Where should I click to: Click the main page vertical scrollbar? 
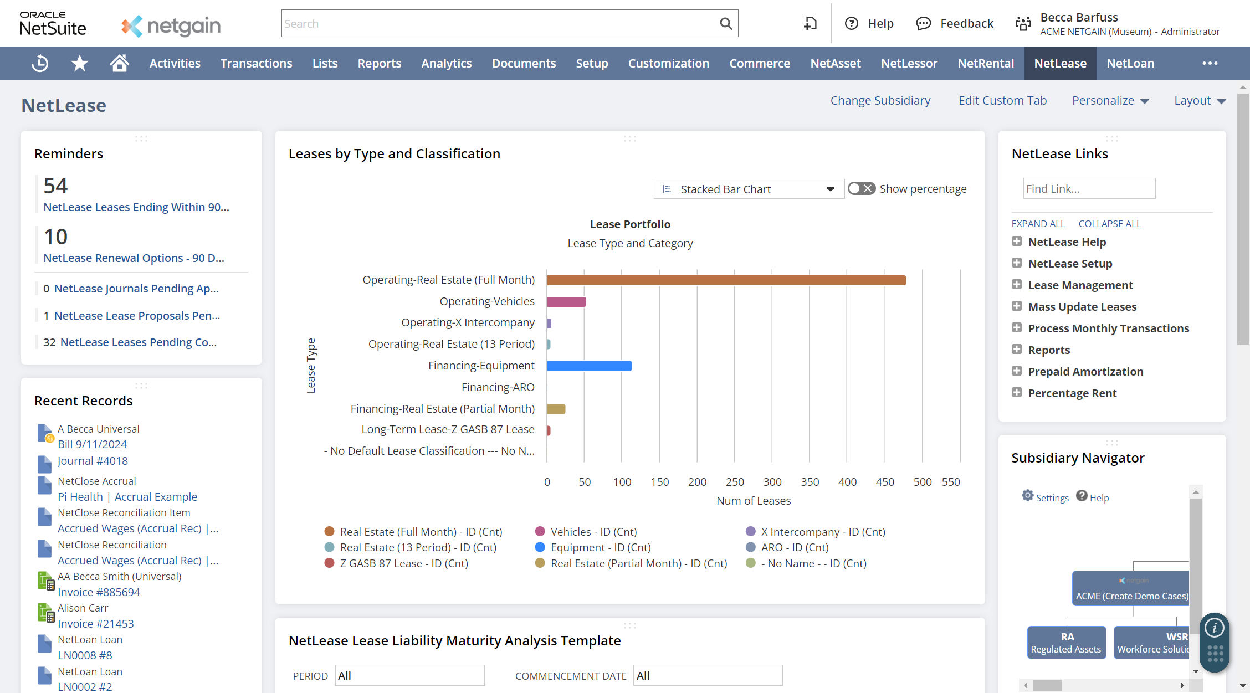[1243, 219]
